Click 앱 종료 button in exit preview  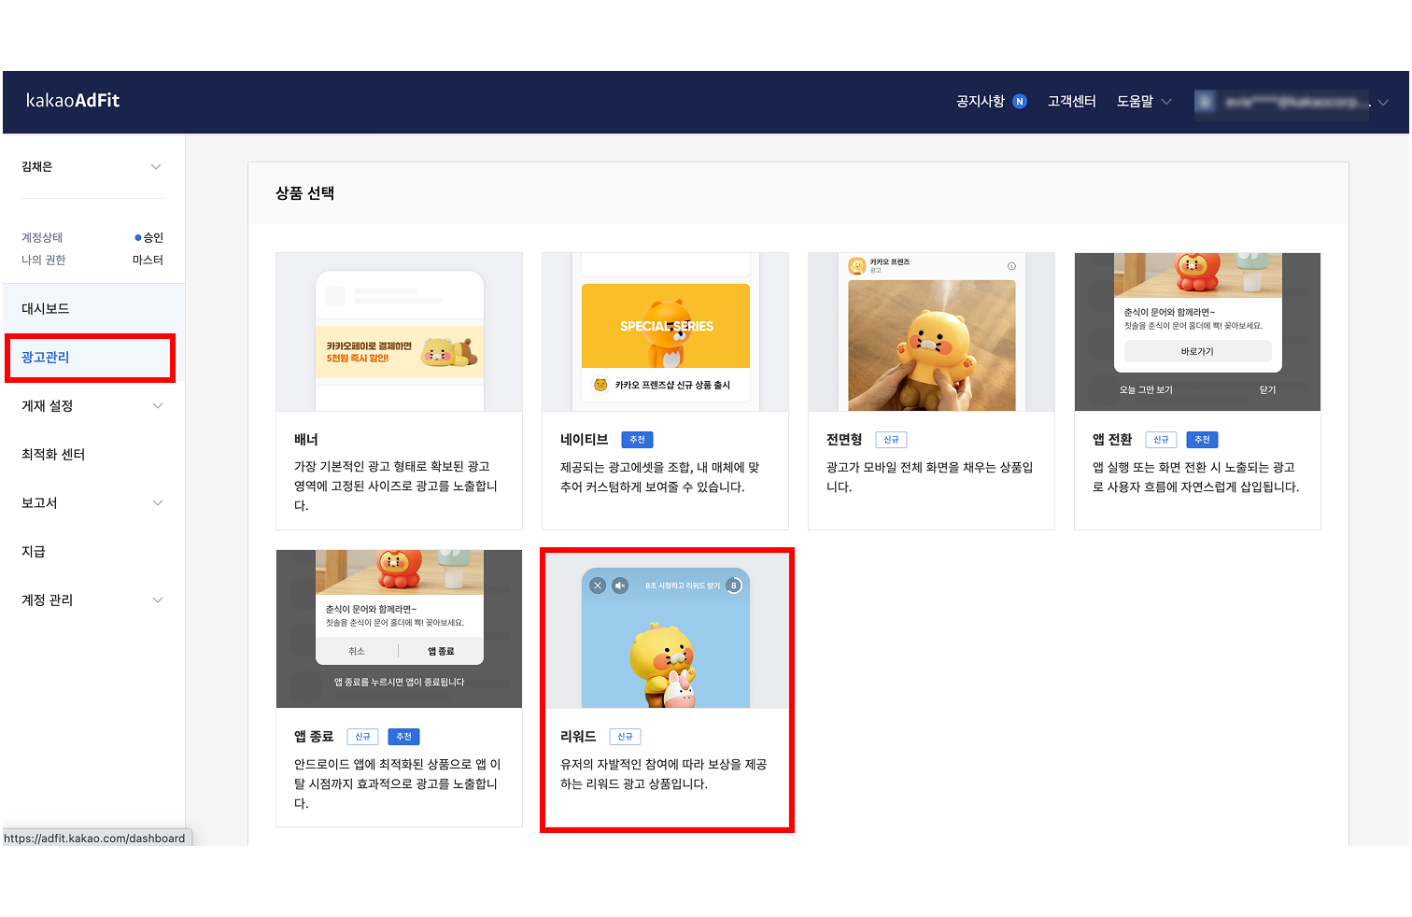pyautogui.click(x=441, y=651)
